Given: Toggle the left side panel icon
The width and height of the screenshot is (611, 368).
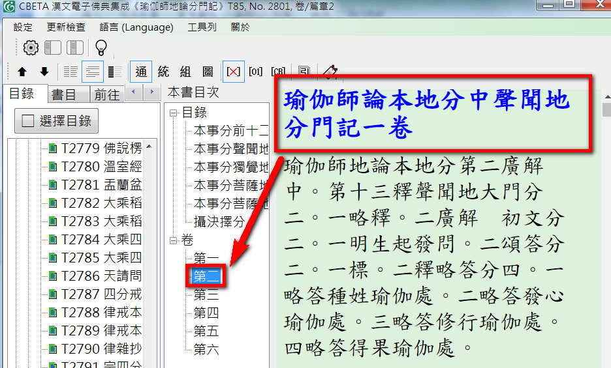Looking at the screenshot, I should (53, 48).
